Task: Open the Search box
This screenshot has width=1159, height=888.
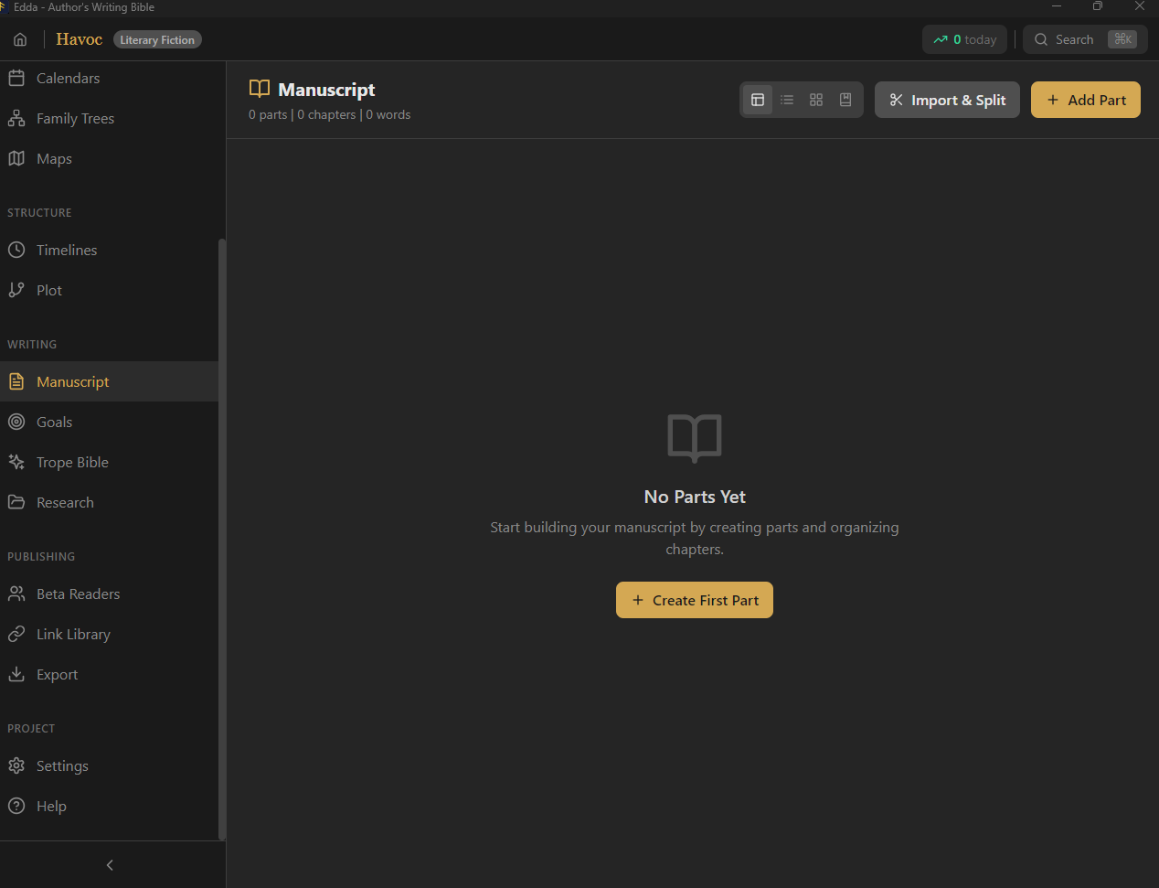Action: (x=1085, y=39)
